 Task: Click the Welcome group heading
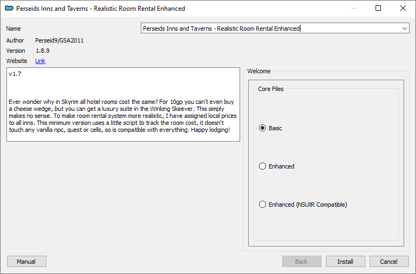[258, 71]
